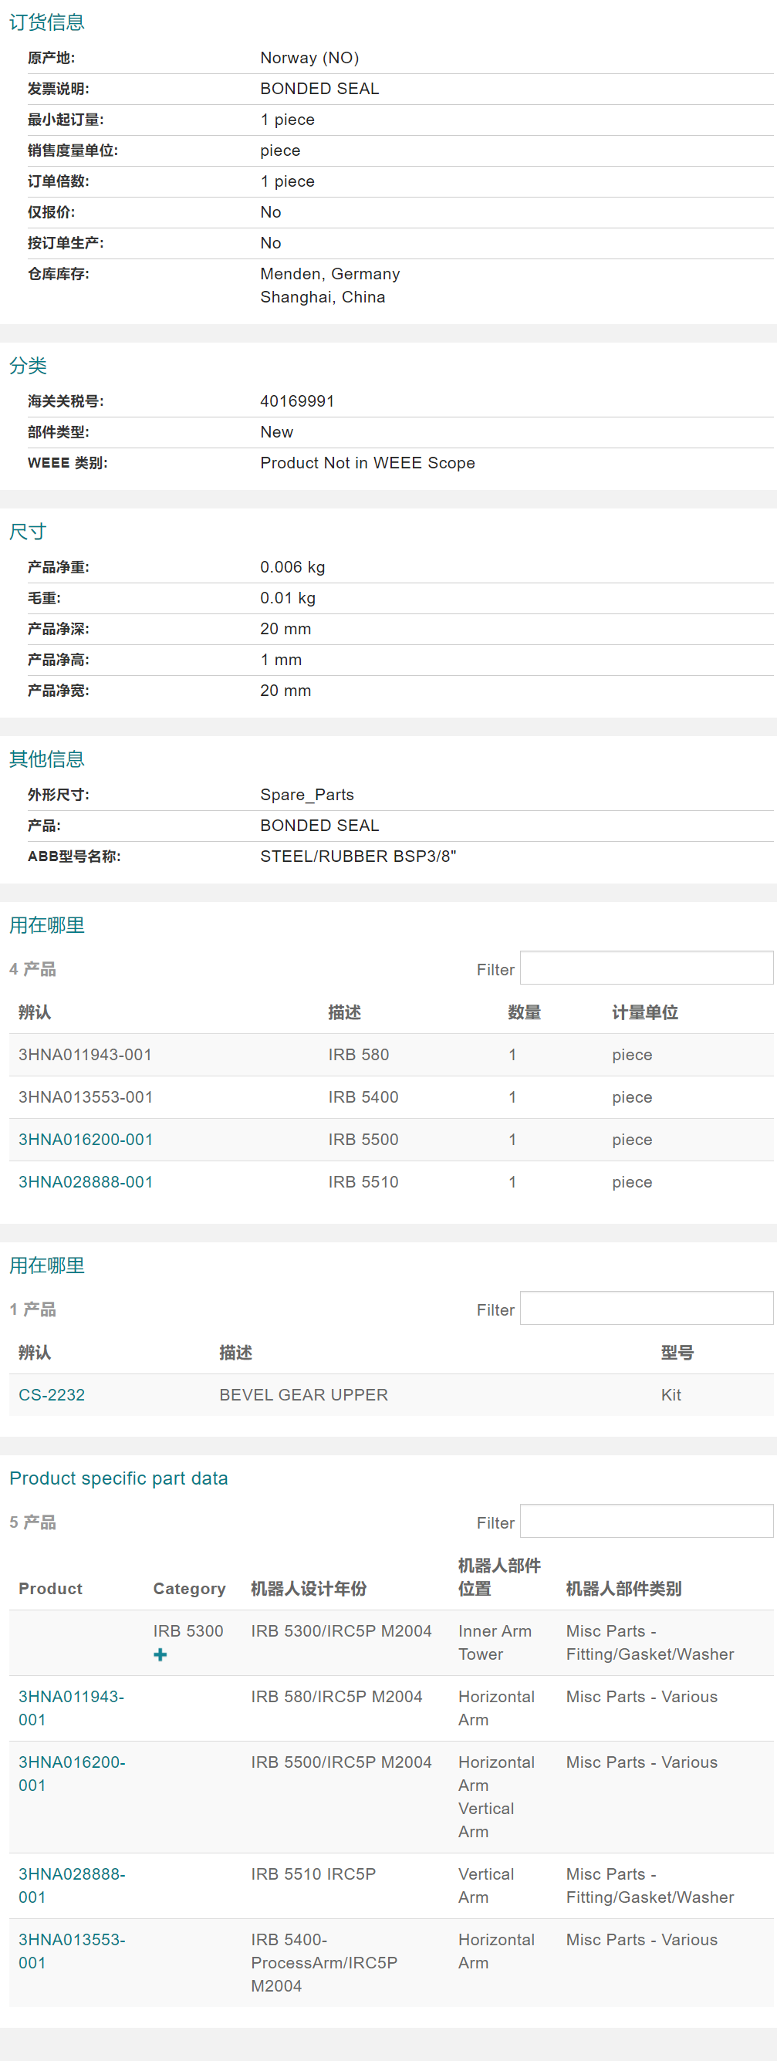This screenshot has height=2061, width=777.
Task: Click the IRB 5510 IRC5P cell
Action: (x=312, y=1873)
